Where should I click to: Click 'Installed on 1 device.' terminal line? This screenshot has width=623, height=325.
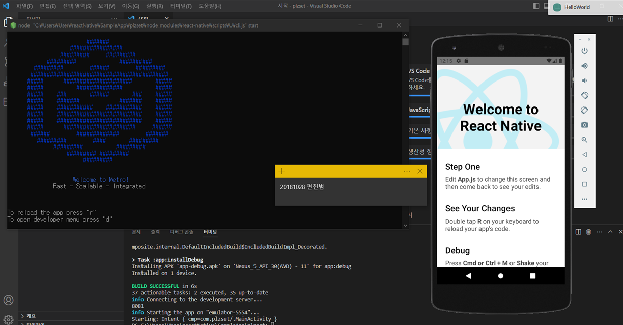pos(164,273)
